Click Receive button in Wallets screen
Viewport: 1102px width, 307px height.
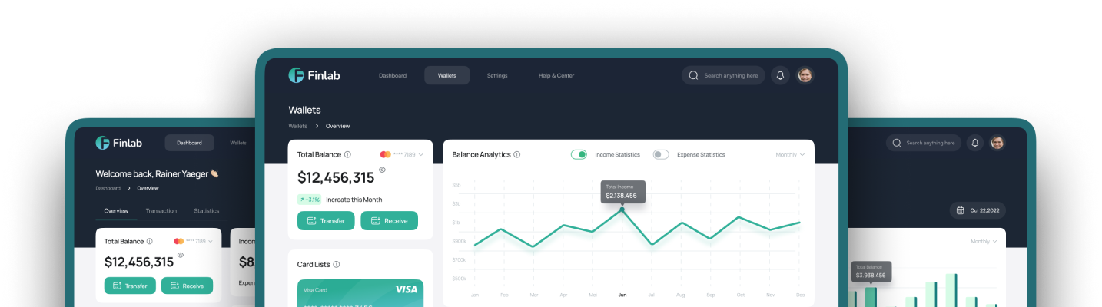coord(389,220)
